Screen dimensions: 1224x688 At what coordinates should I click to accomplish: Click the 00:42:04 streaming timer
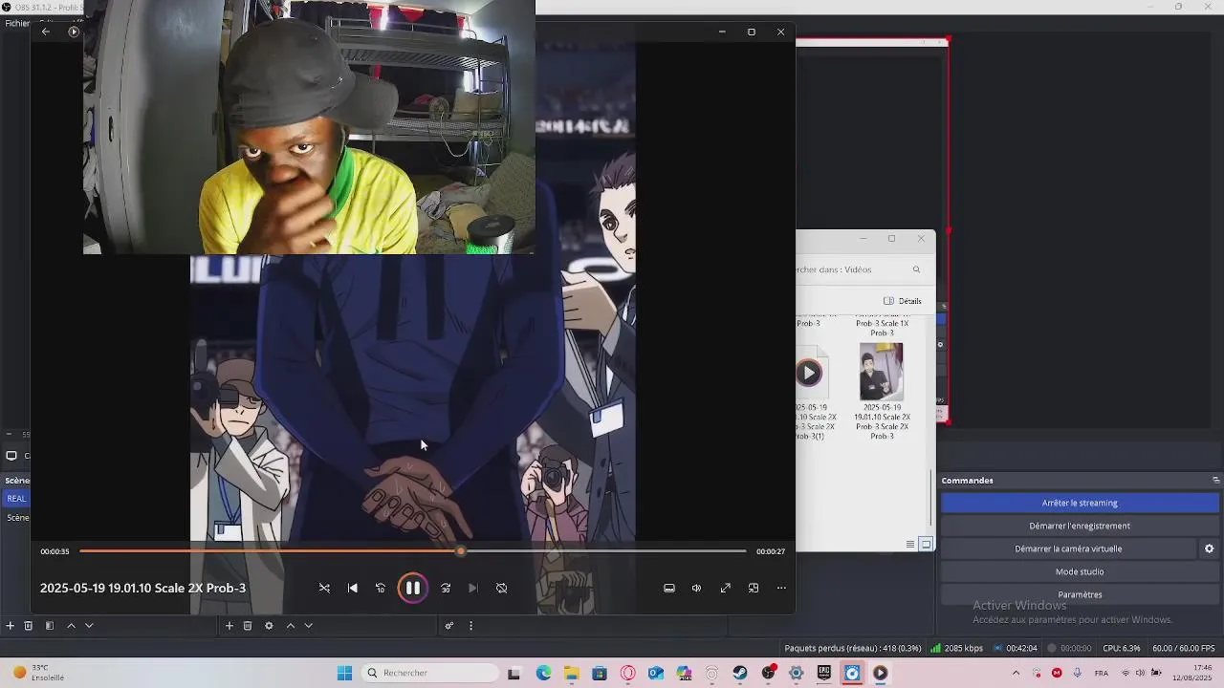[1016, 648]
